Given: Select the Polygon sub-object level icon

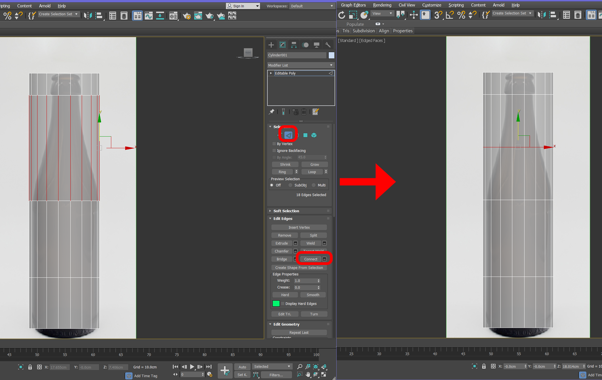Looking at the screenshot, I should 305,135.
